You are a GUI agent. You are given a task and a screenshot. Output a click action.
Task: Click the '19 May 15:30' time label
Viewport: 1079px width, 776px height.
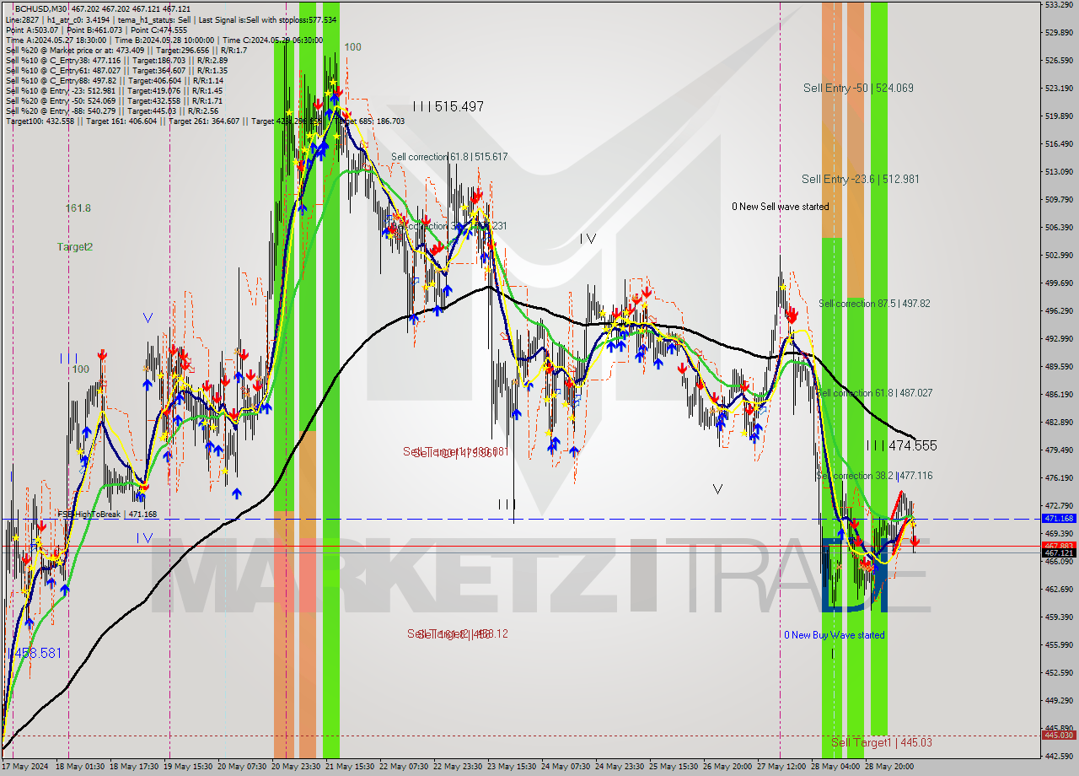click(x=186, y=767)
